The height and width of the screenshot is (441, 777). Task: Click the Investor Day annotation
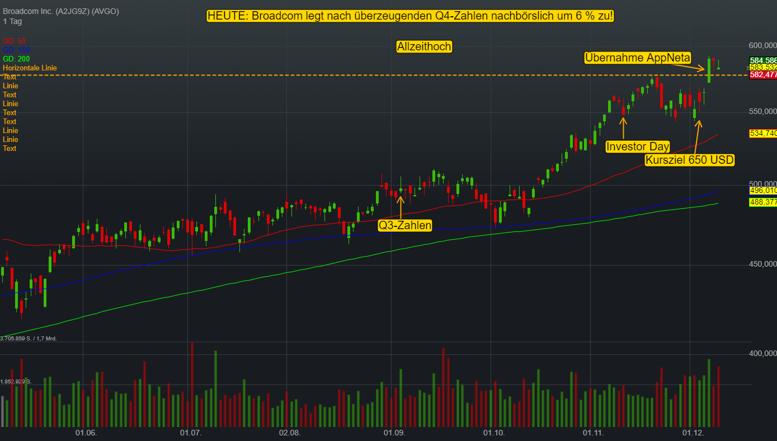tap(638, 147)
